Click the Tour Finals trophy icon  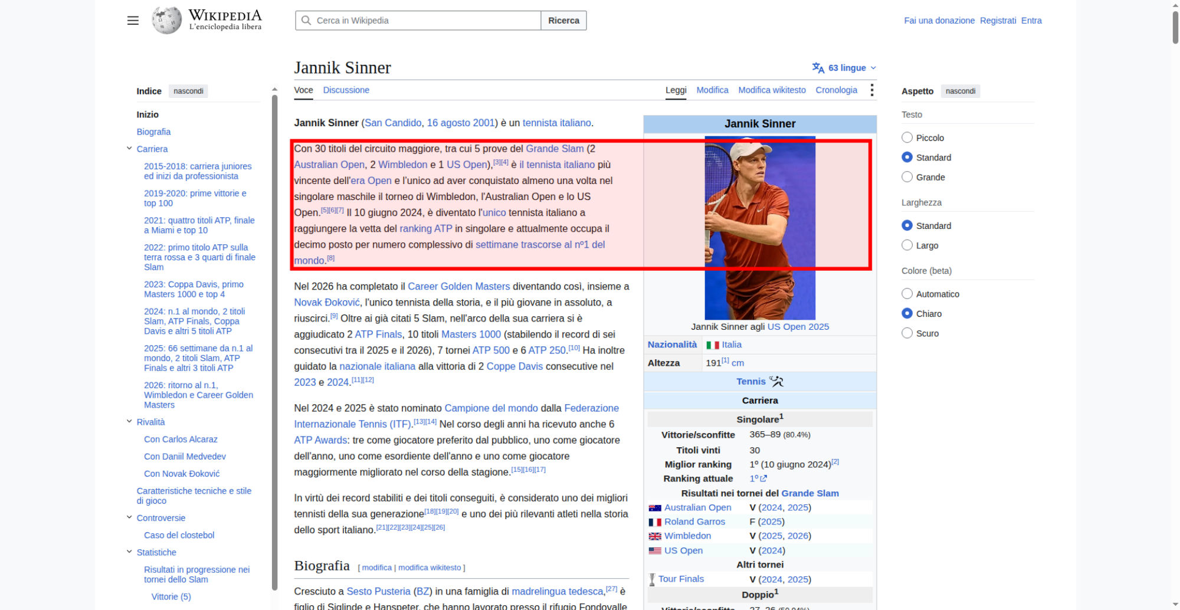[652, 579]
